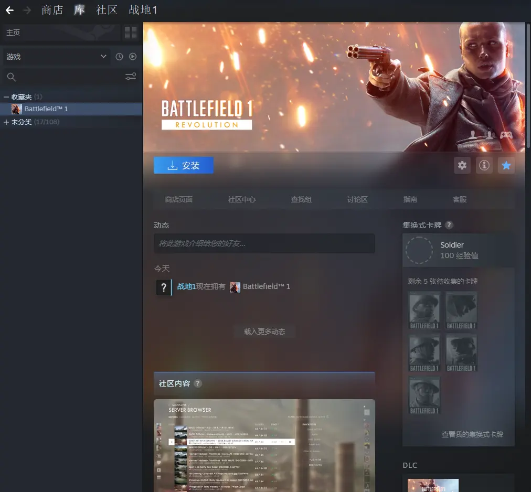The height and width of the screenshot is (492, 531).
Task: Toggle the favorite star icon
Action: click(x=506, y=165)
